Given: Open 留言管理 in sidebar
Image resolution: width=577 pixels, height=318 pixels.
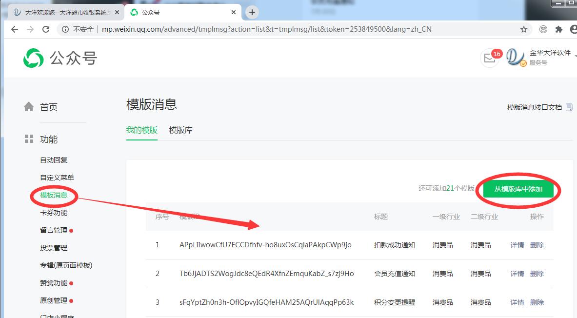Looking at the screenshot, I should 54,230.
